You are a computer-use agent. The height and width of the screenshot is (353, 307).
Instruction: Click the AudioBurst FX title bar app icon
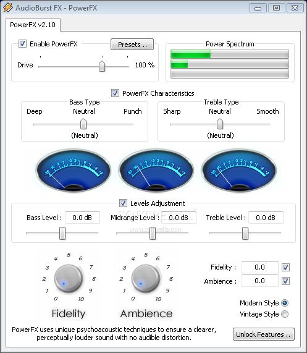click(x=8, y=7)
